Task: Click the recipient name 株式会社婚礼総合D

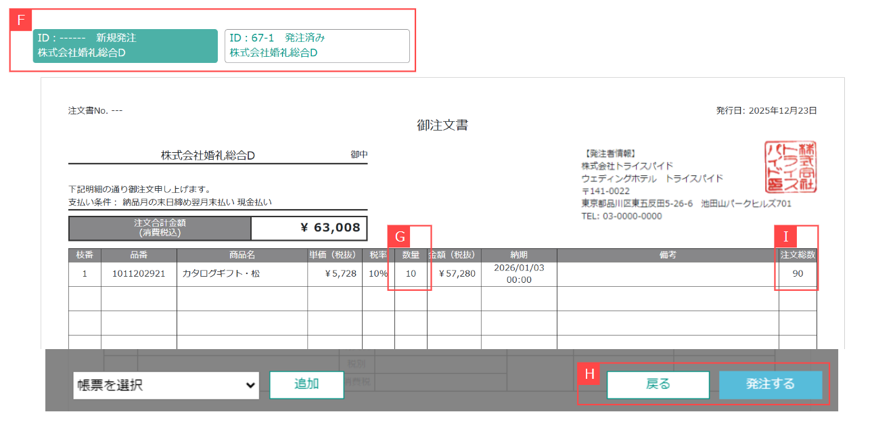Action: (x=208, y=156)
